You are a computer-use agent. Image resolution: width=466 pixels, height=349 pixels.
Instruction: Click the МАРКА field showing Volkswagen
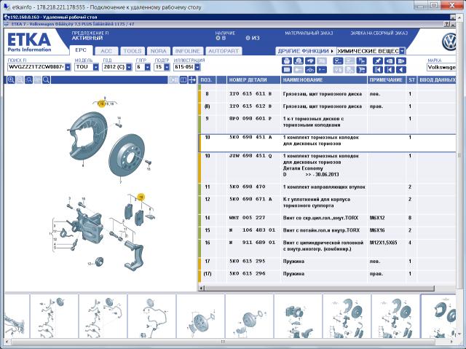tap(442, 68)
